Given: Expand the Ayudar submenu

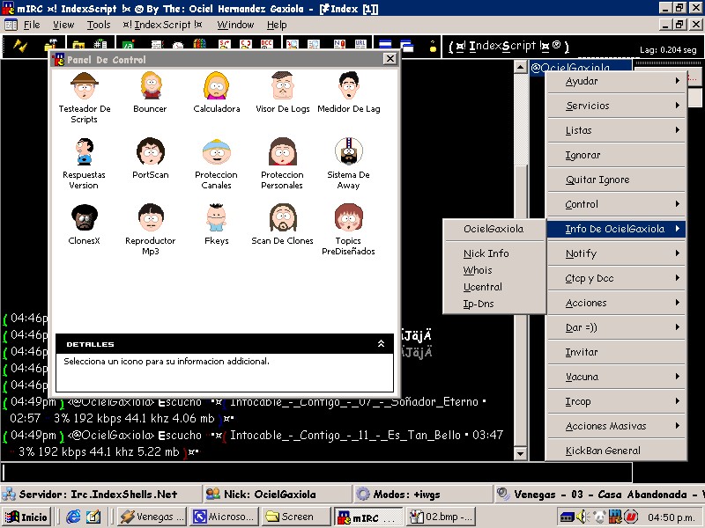Looking at the screenshot, I should tap(617, 81).
